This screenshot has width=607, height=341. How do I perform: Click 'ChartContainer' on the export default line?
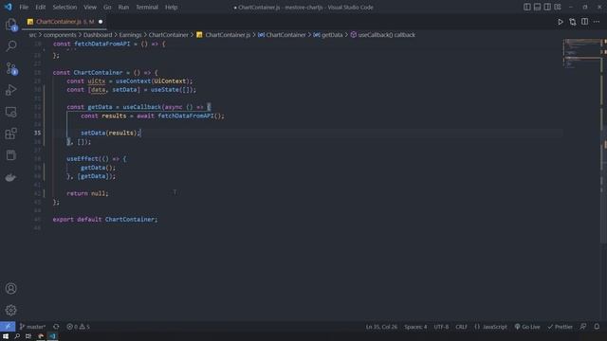tap(130, 219)
